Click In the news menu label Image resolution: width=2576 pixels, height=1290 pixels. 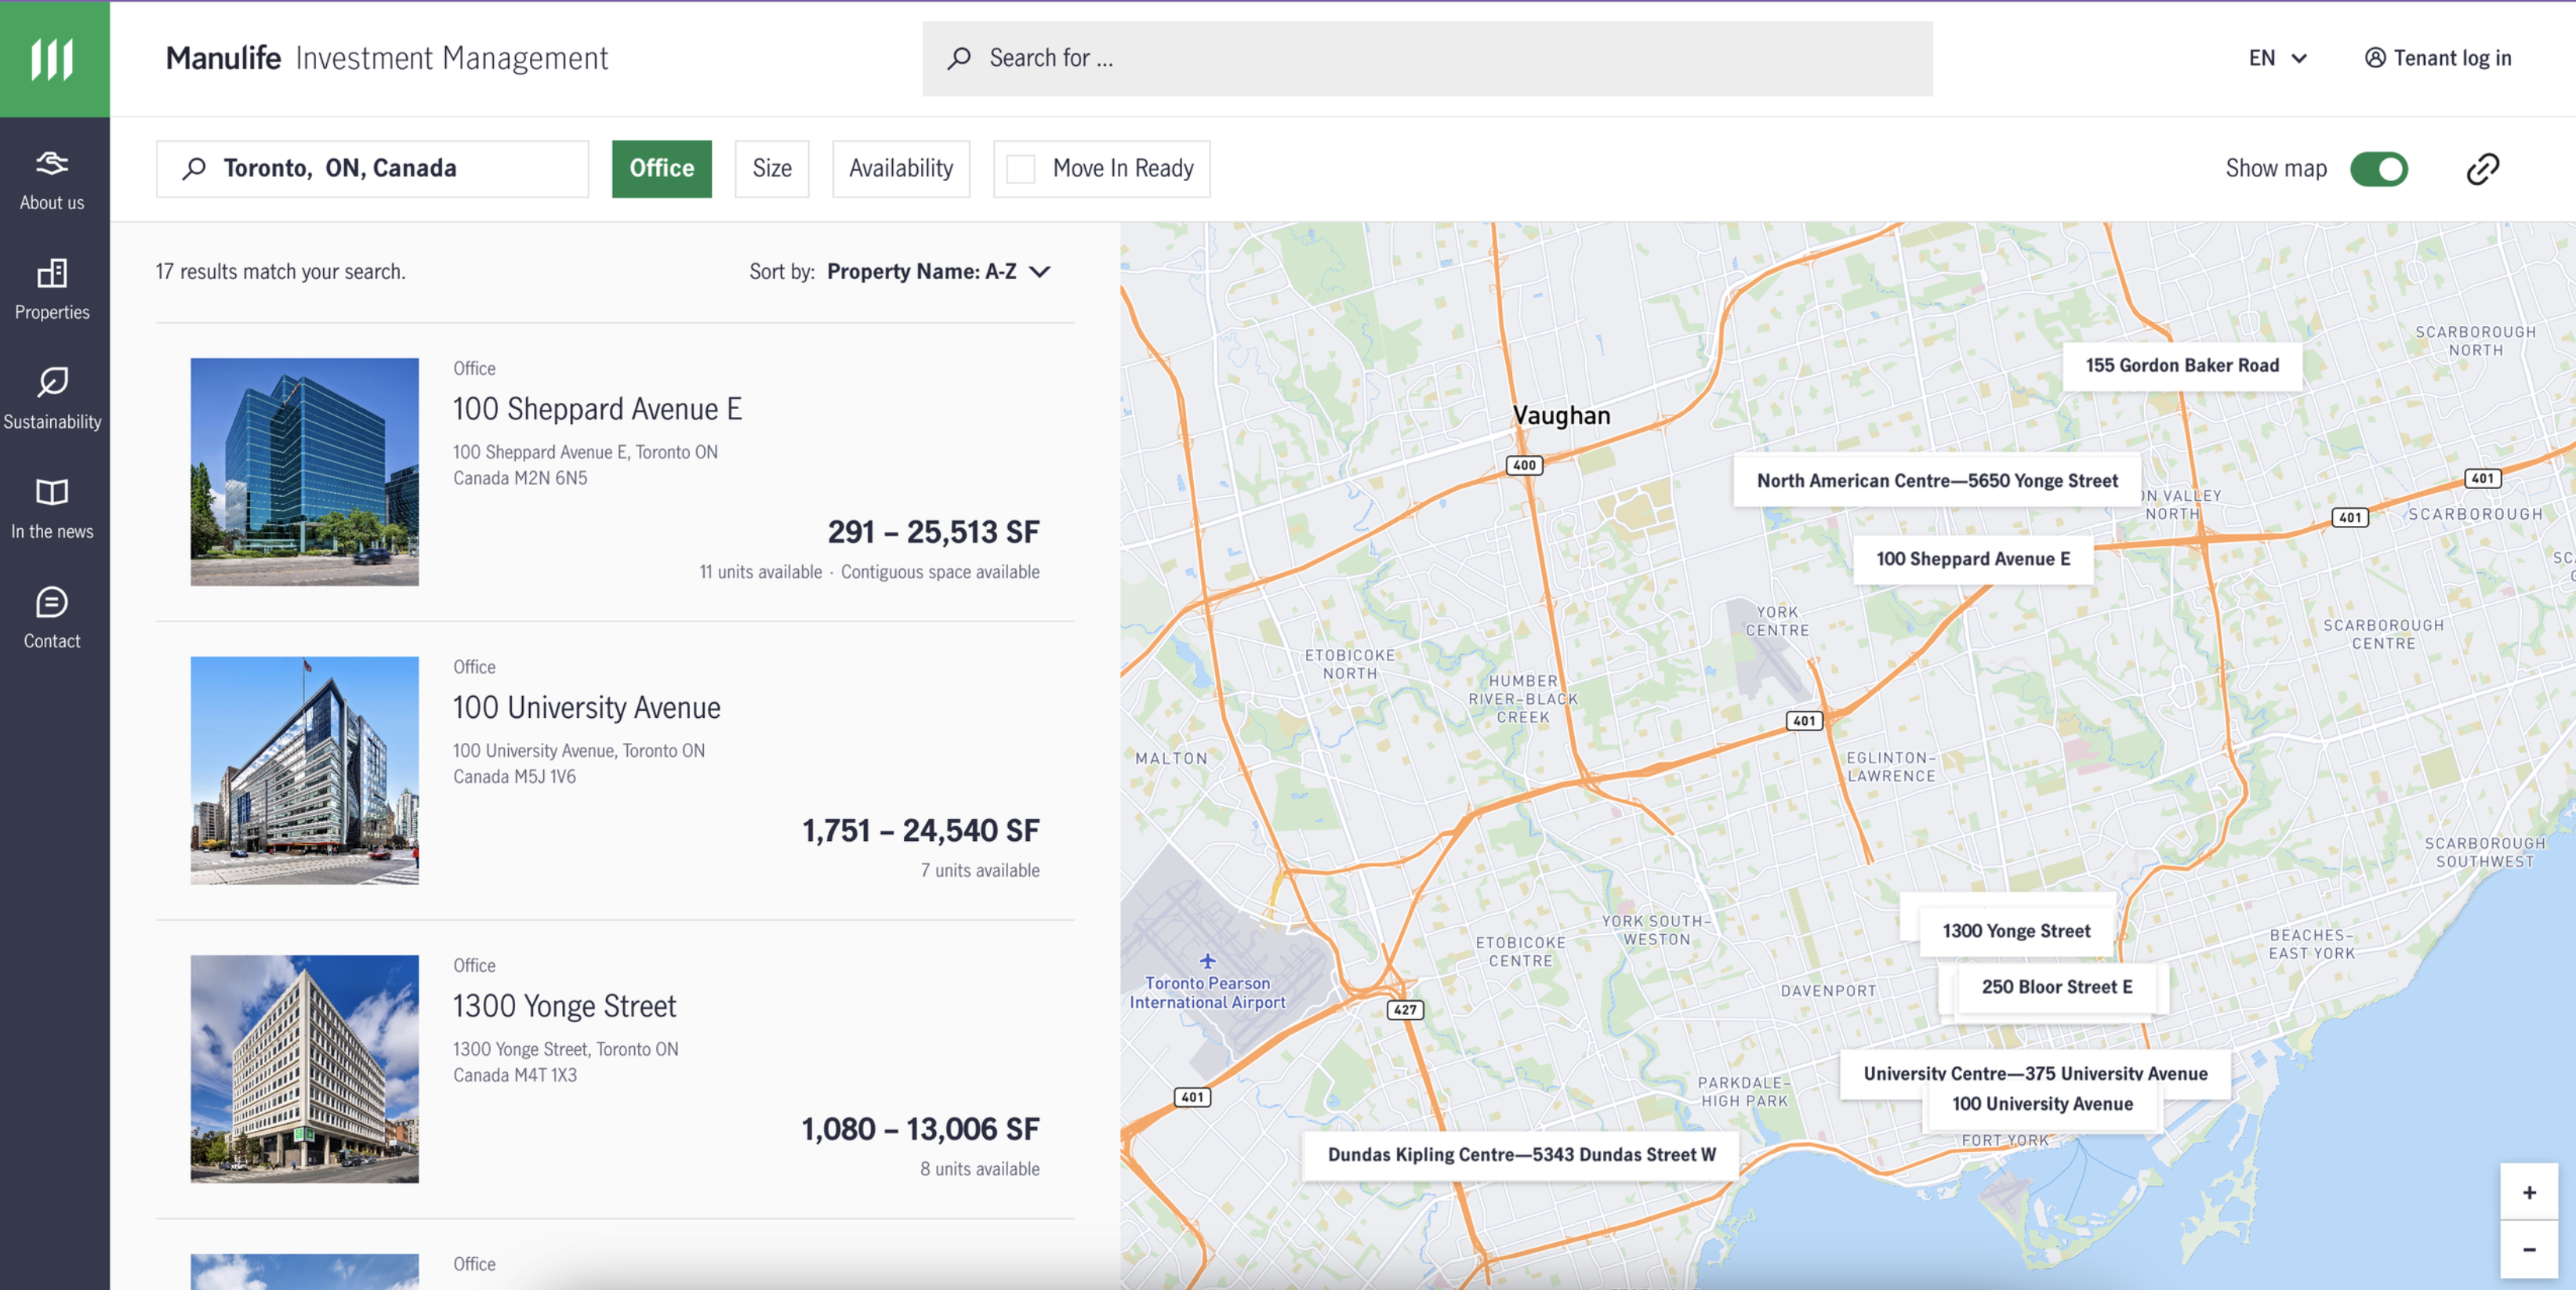52,532
